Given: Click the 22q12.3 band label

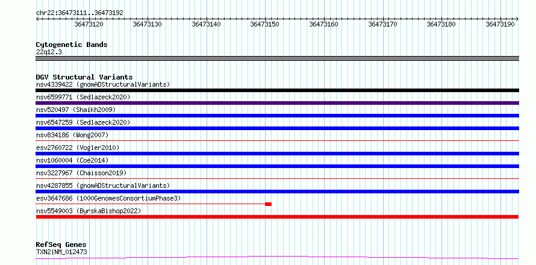Looking at the screenshot, I should (x=49, y=52).
